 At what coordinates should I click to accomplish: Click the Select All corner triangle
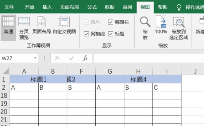tap(6, 71)
